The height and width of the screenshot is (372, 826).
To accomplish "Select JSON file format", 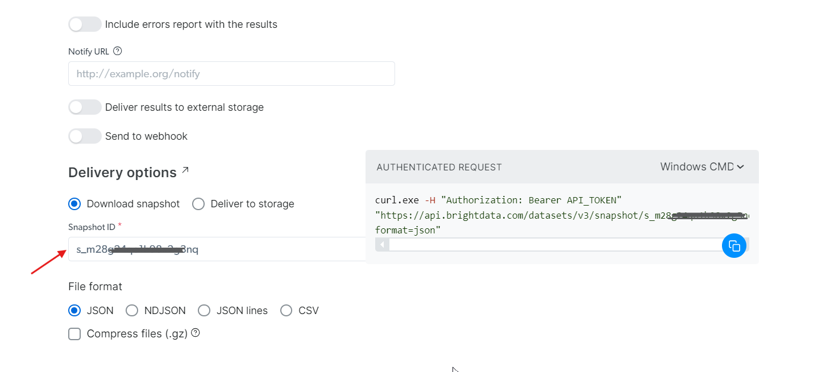I will (x=74, y=311).
